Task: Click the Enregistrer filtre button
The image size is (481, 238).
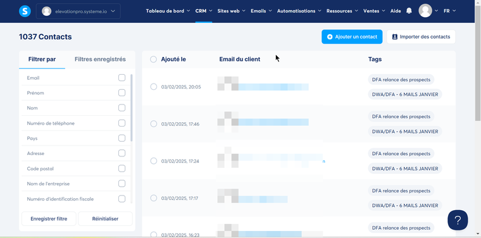Action: 49,218
